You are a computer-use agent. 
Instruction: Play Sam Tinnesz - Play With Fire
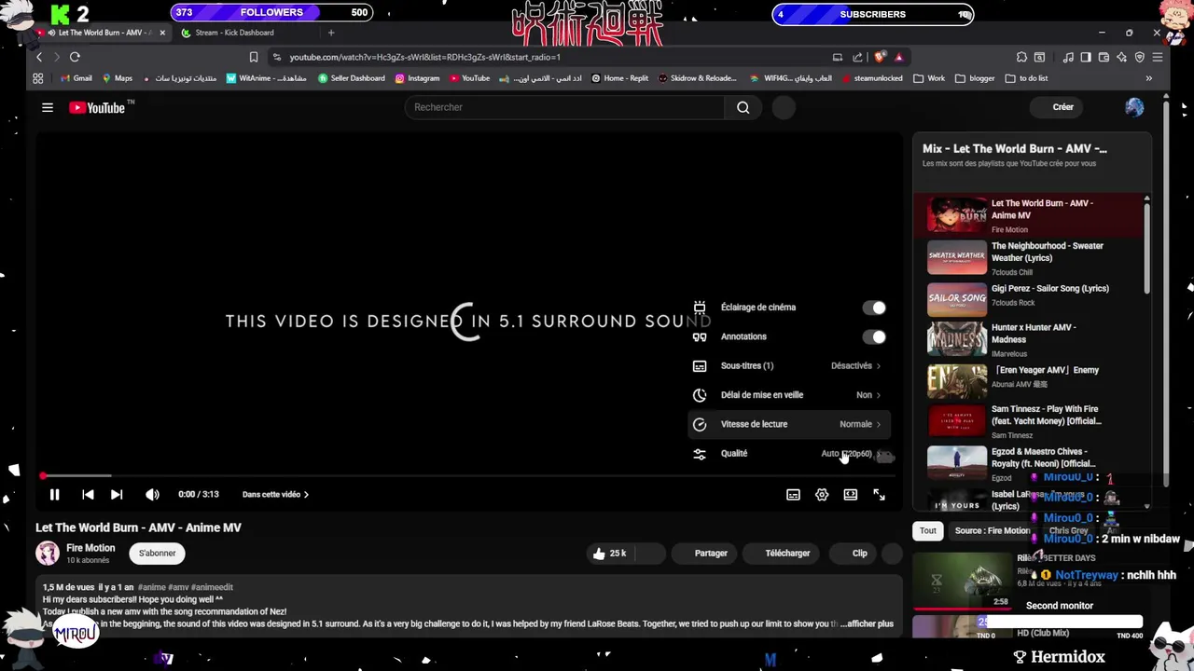(x=1028, y=421)
